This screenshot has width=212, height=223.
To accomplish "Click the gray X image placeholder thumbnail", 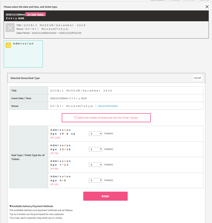I will (x=10, y=28).
